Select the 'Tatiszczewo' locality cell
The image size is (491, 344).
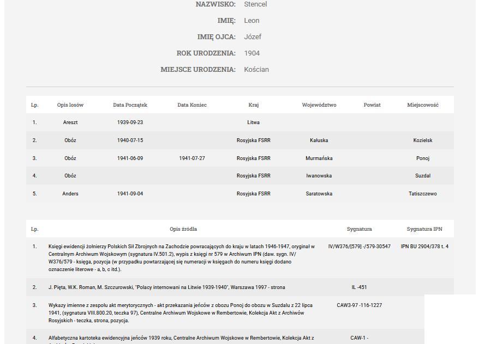coord(423,194)
